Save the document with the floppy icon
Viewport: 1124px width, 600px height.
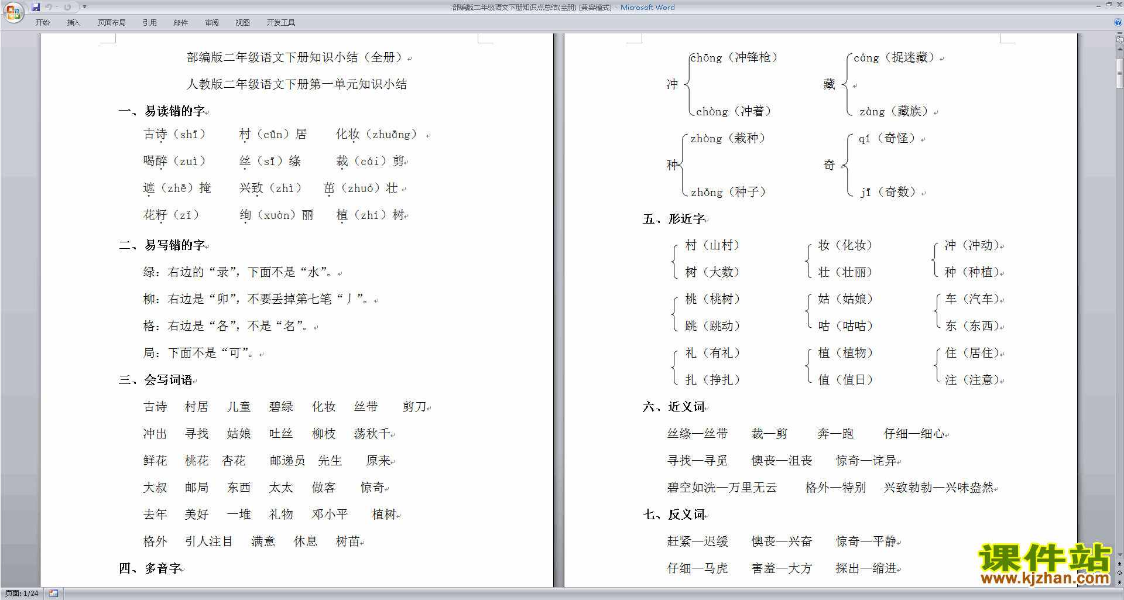click(36, 7)
